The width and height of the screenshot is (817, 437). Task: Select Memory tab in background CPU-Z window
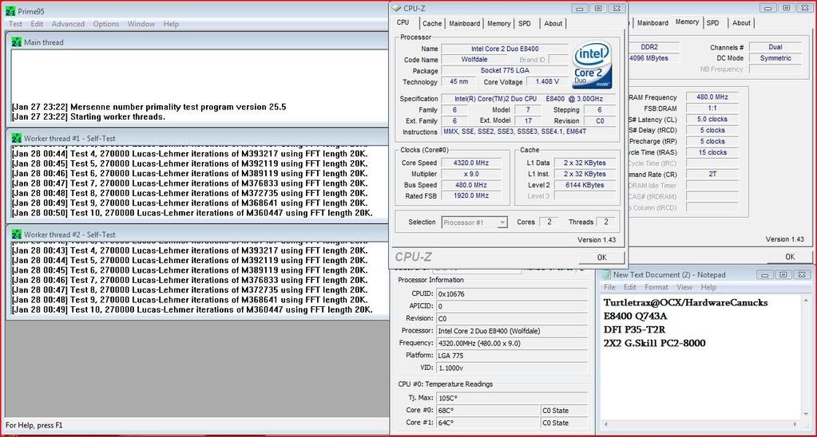687,22
